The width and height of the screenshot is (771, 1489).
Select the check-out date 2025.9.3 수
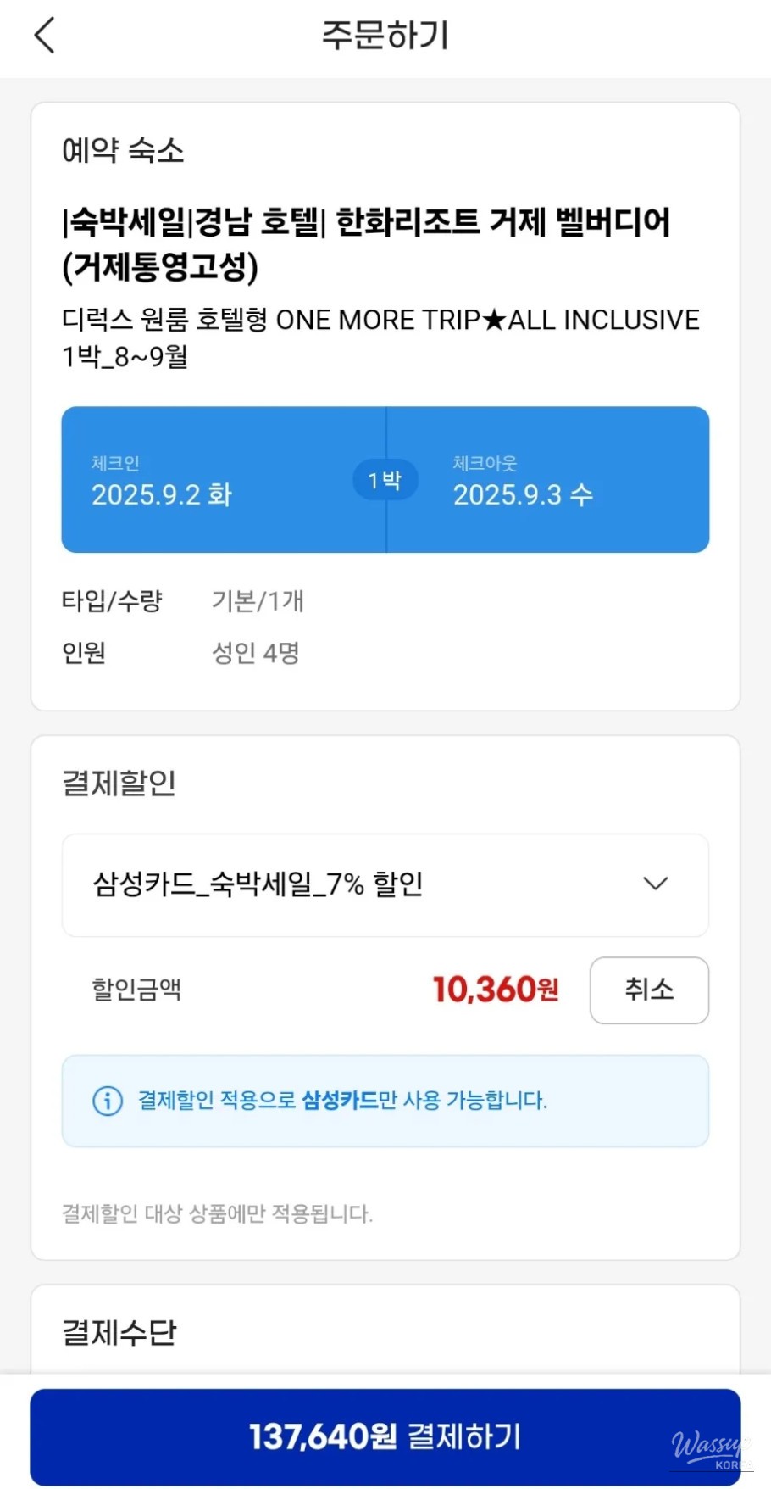coord(523,494)
